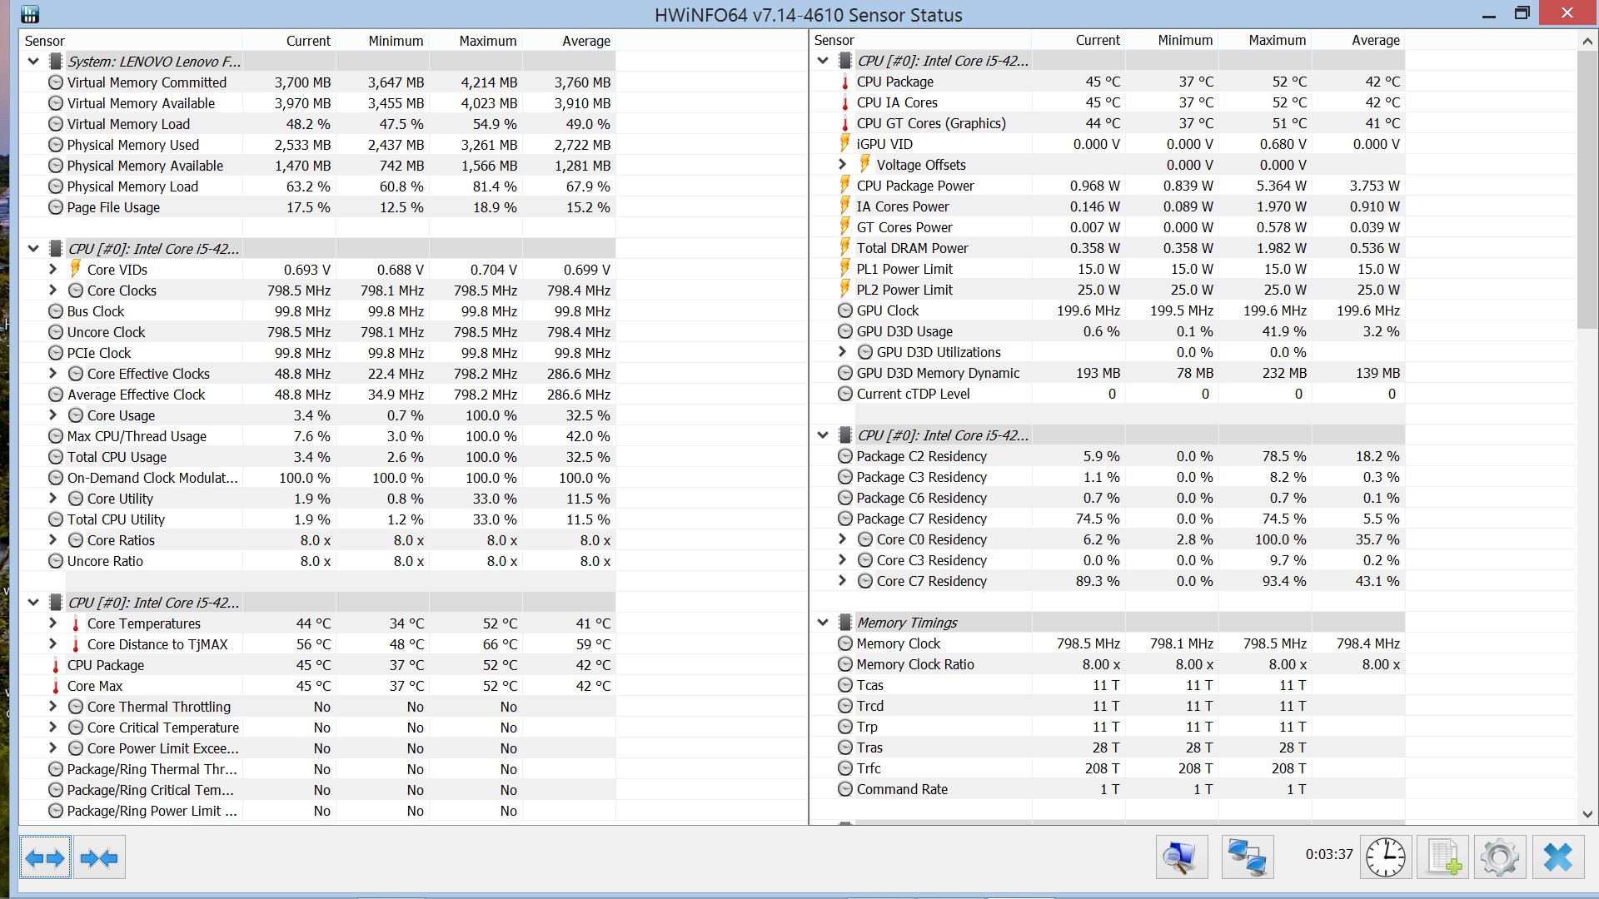Click the gauge icon beside GPU Clock

point(845,310)
